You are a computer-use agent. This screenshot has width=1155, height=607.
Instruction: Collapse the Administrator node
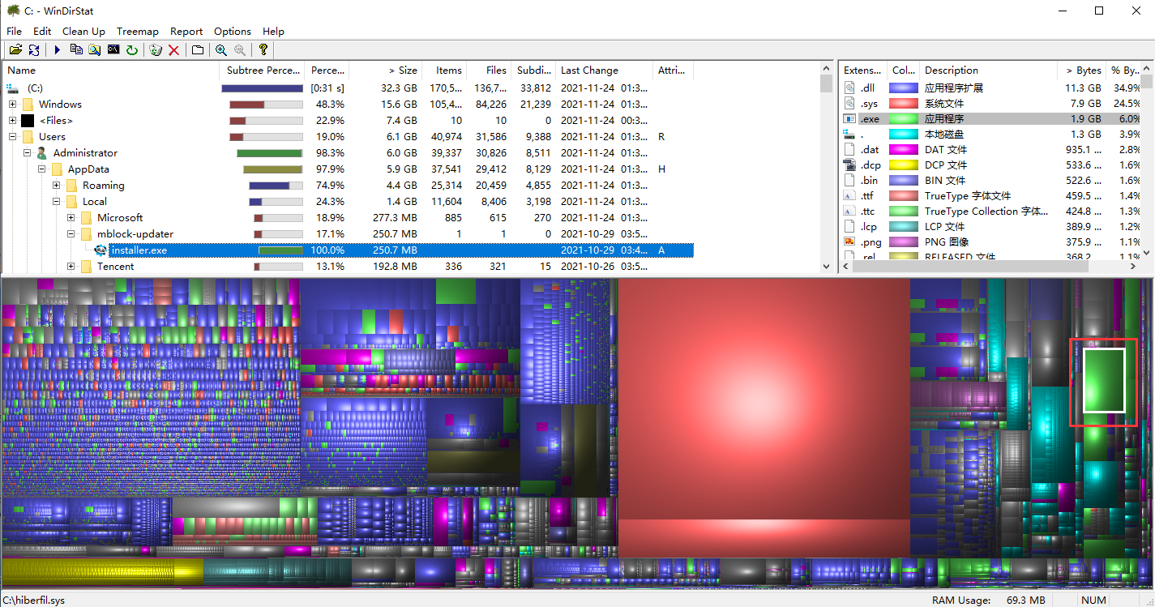27,152
